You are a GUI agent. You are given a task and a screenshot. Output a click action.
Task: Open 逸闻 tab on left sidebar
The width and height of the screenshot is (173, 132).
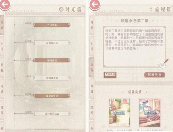[2, 110]
